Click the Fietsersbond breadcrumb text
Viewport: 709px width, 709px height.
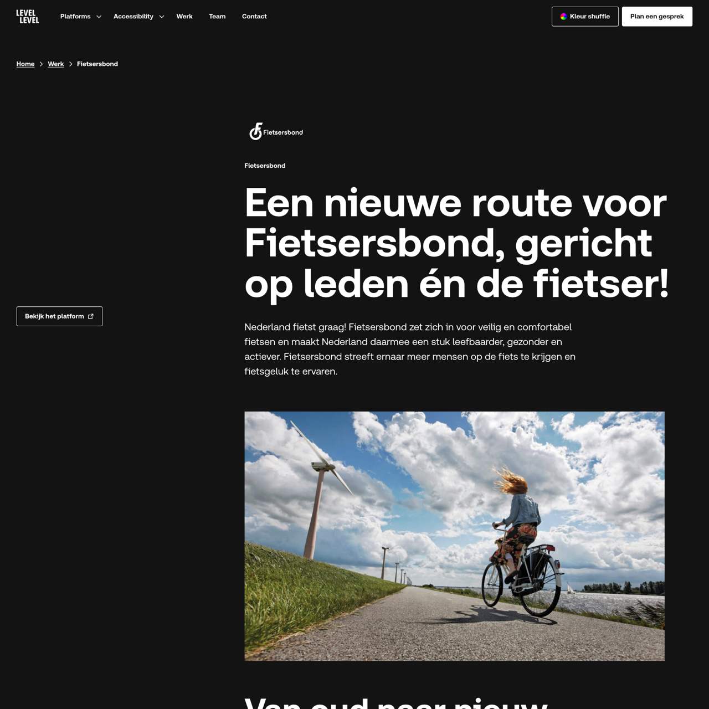[x=97, y=64]
